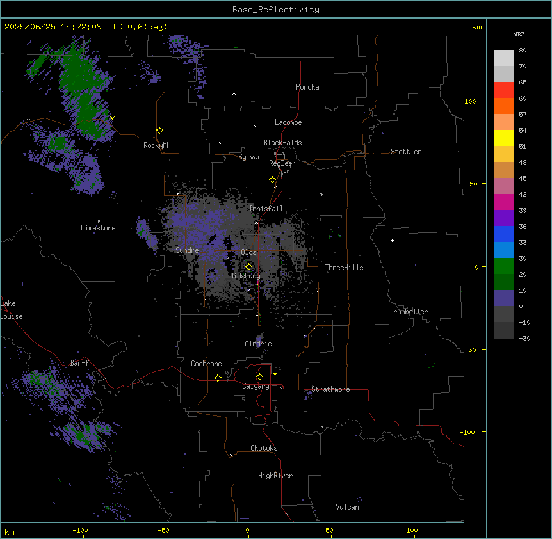
Task: Click the 45 value in the dBZ legend
Action: pyautogui.click(x=523, y=179)
